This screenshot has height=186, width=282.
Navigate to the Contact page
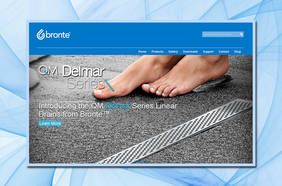(224, 52)
